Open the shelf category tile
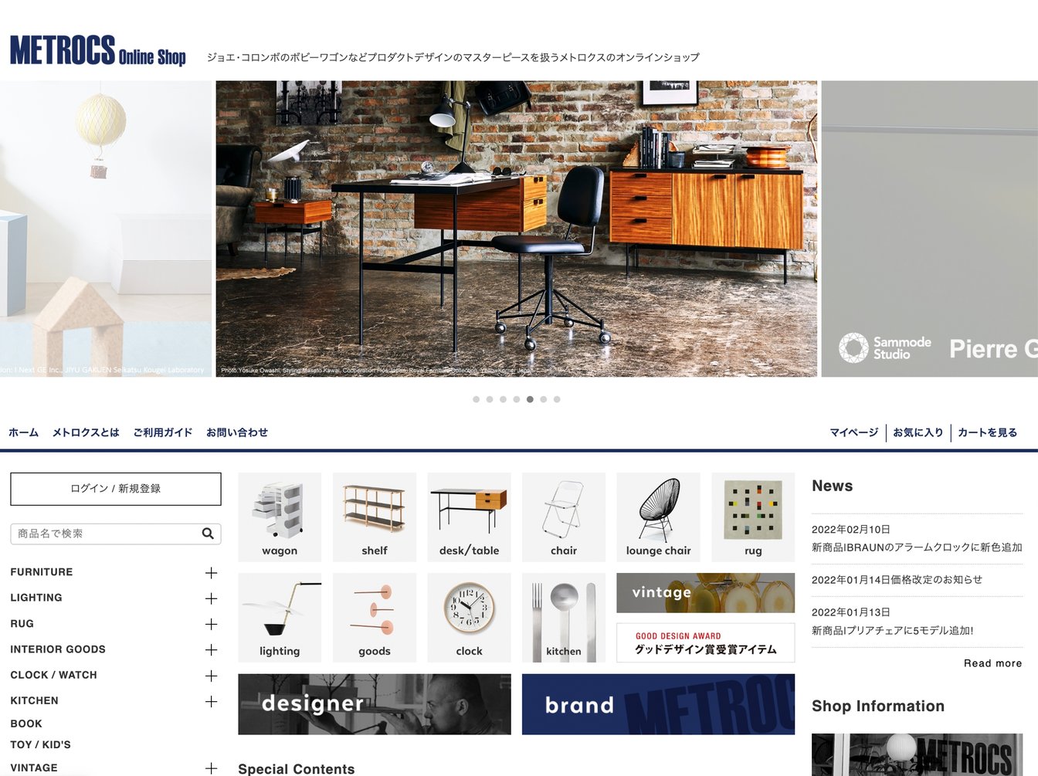The image size is (1038, 776). (375, 517)
